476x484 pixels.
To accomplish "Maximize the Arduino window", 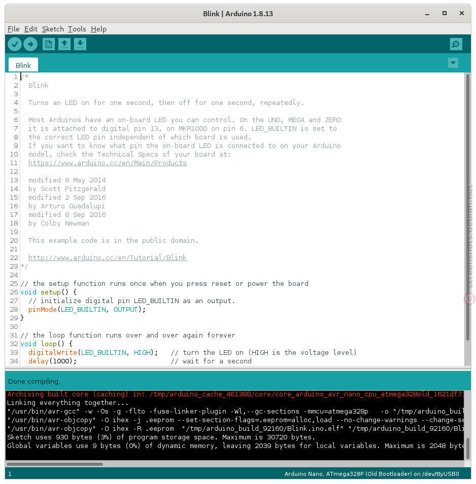I will [x=445, y=13].
